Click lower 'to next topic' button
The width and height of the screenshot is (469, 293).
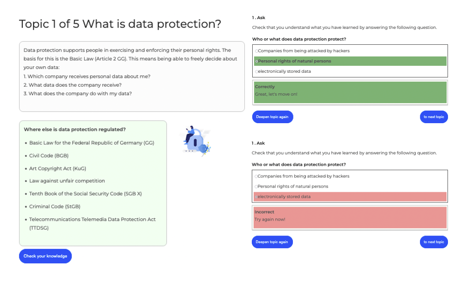(433, 242)
